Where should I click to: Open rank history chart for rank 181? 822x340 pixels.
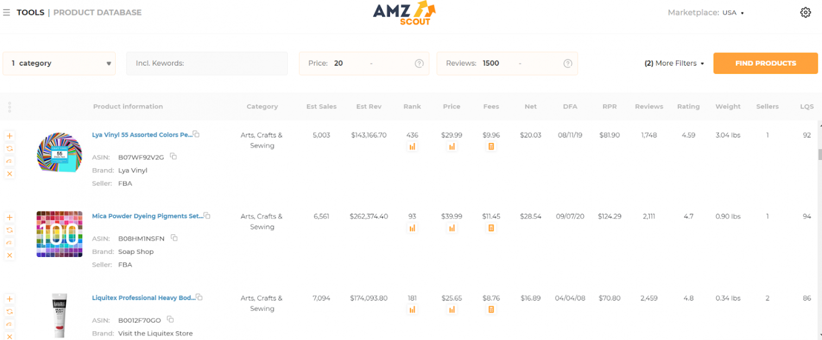[x=412, y=310]
